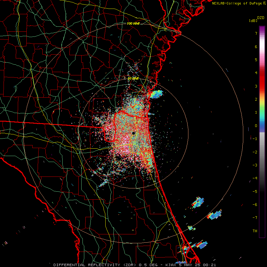Image resolution: width=267 pixels, height=267 pixels.
Task: Click the ZDR color scale bar
Action: tap(262, 132)
